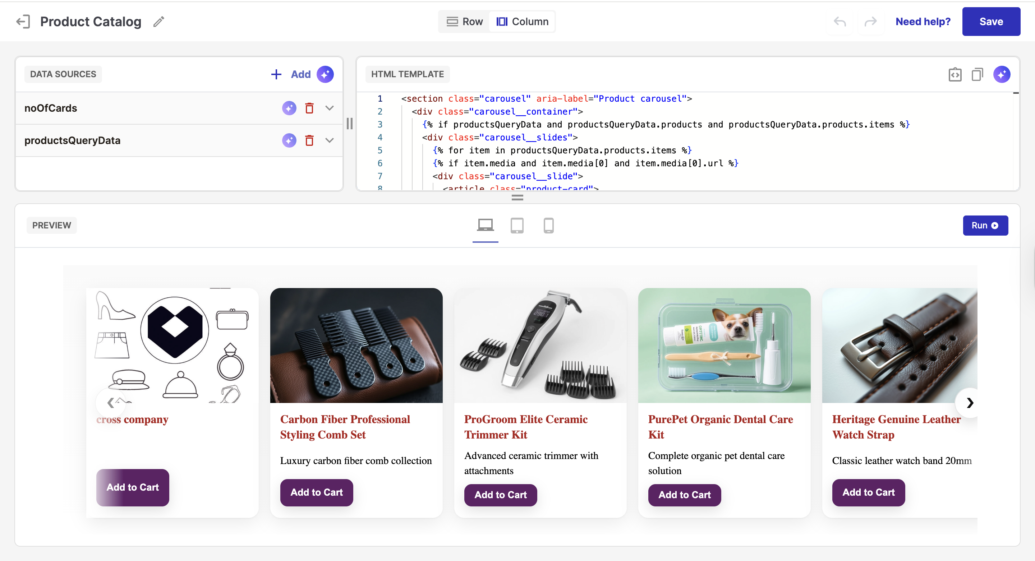
Task: Click the Save button
Action: pos(991,21)
